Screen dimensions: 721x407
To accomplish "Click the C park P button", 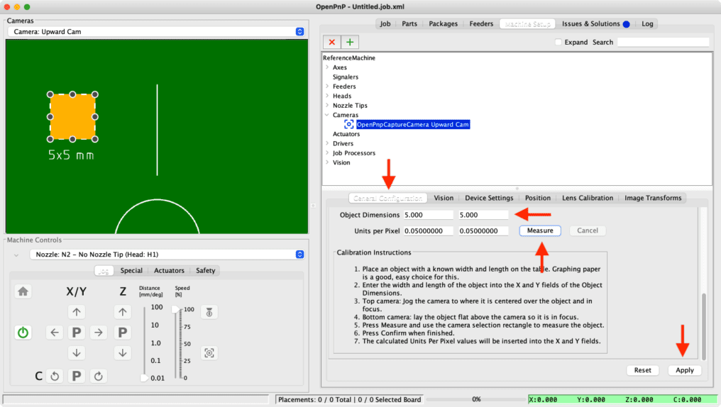I will [x=77, y=377].
